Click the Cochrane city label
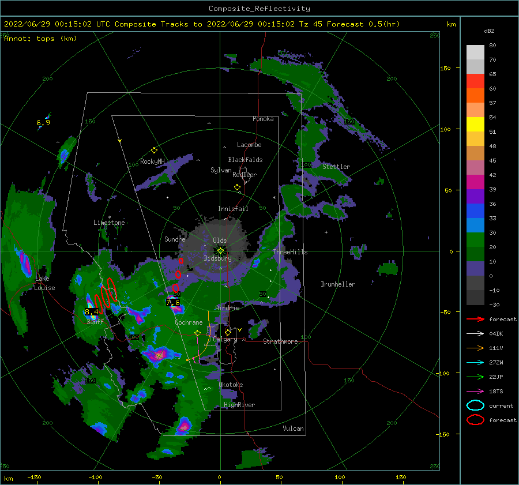519x485 pixels. tap(189, 322)
